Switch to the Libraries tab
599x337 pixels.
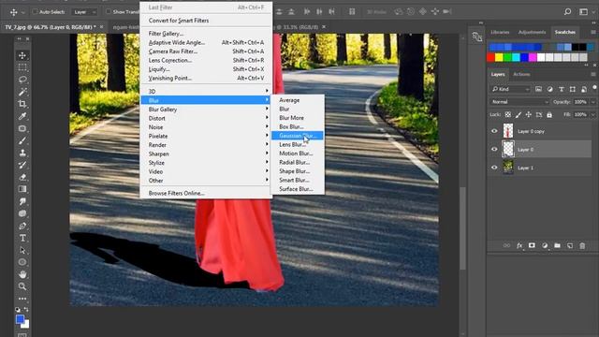[500, 32]
